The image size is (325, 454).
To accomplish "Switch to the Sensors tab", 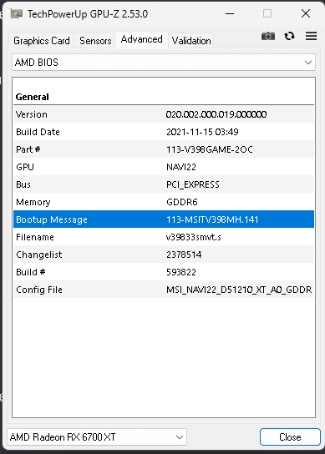I will (95, 41).
